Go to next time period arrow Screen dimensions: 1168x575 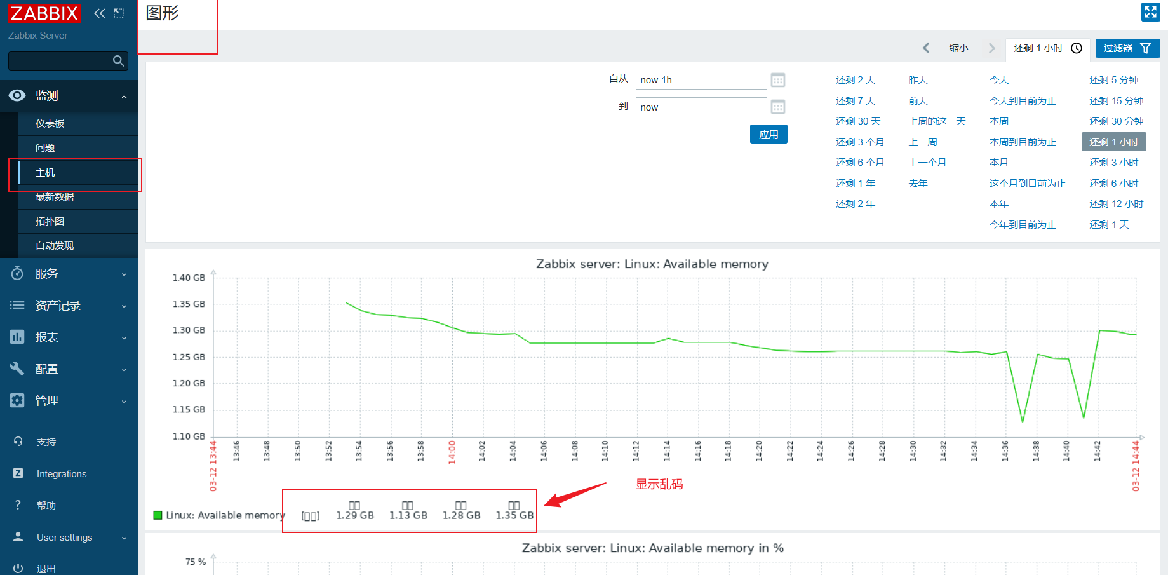tap(991, 48)
